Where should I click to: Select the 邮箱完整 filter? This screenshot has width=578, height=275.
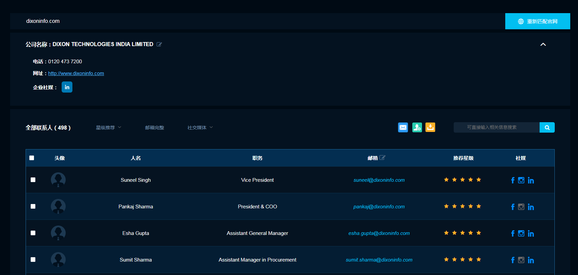click(155, 128)
